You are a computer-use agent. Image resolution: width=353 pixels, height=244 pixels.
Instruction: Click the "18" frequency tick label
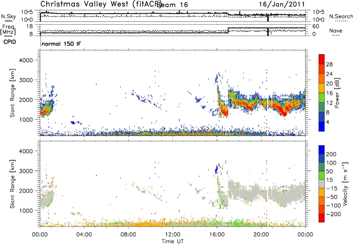click(30, 26)
